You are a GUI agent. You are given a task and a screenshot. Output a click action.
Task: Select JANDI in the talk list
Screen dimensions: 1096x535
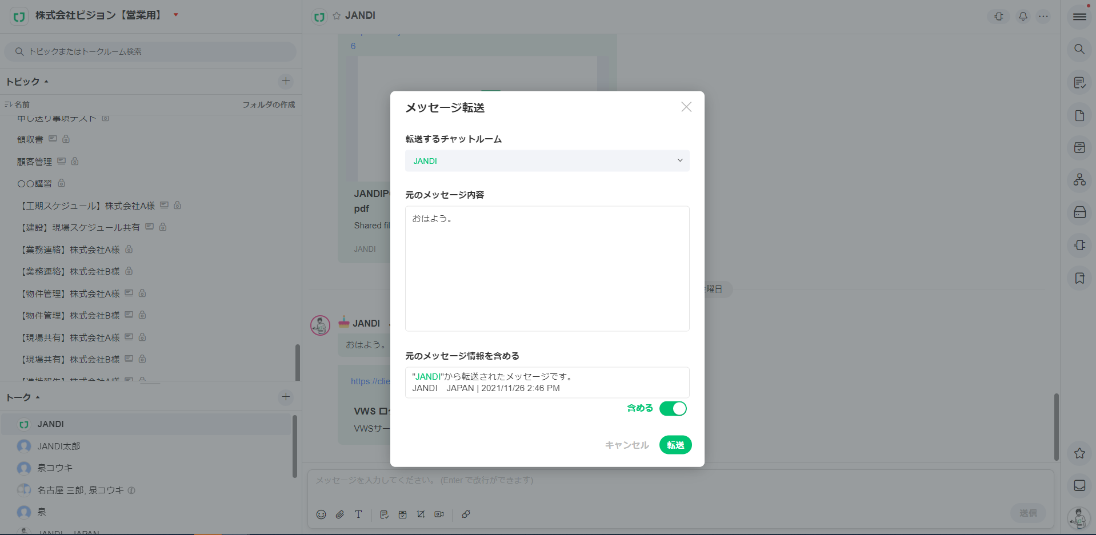(146, 424)
